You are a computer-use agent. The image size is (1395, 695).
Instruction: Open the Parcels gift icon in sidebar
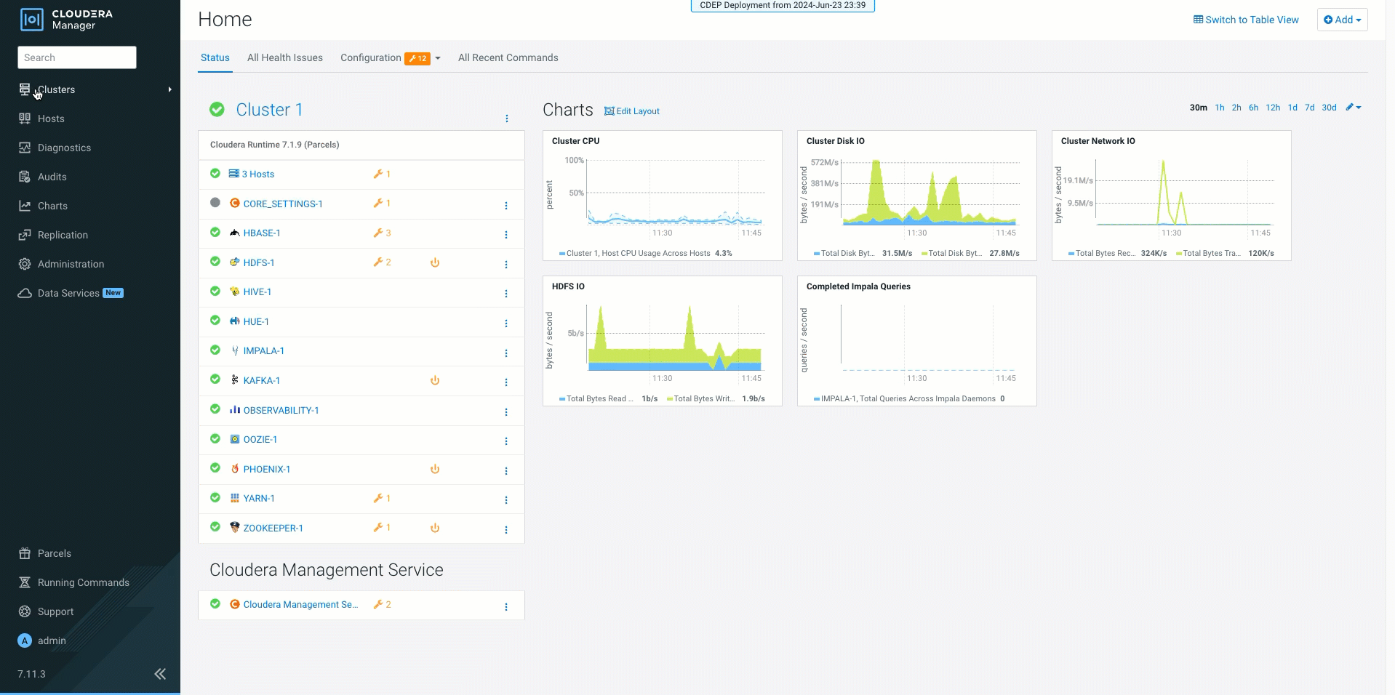[x=25, y=553]
